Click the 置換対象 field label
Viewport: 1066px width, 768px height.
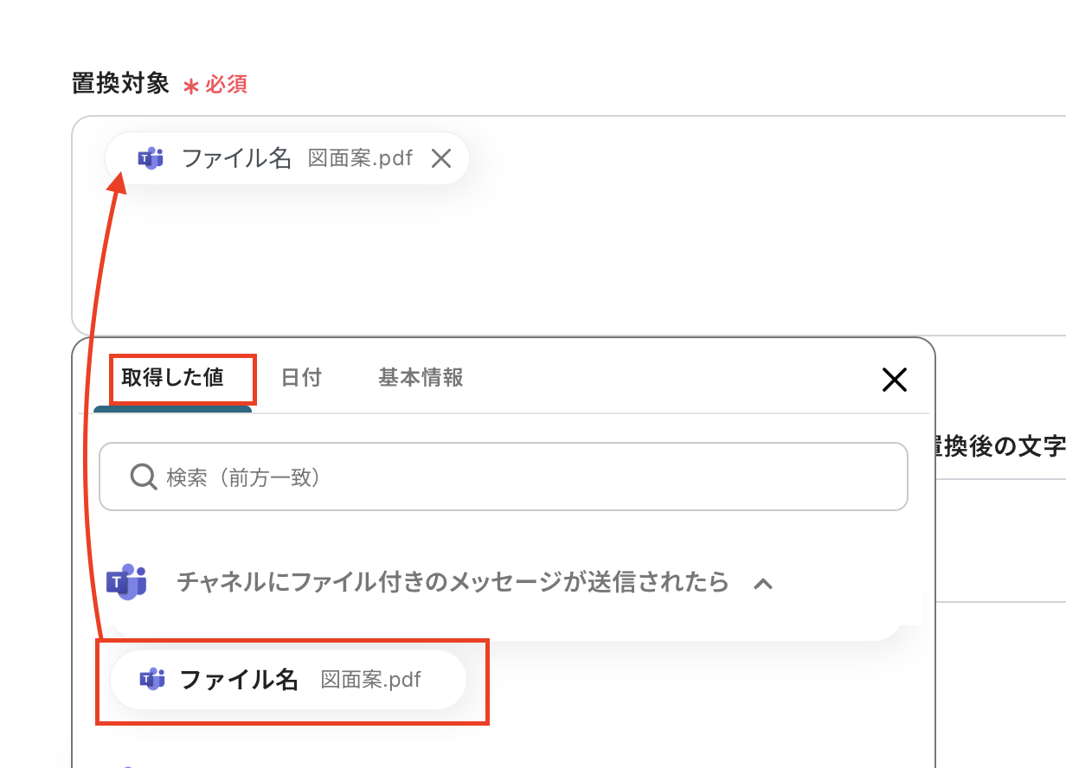120,84
